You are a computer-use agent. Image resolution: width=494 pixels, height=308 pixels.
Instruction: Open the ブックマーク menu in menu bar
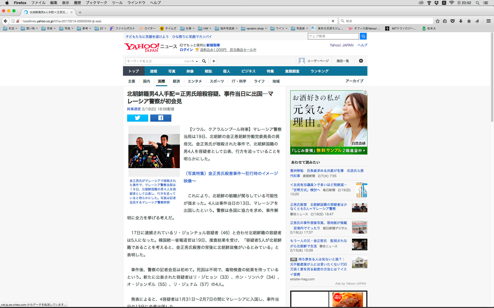coord(96,3)
